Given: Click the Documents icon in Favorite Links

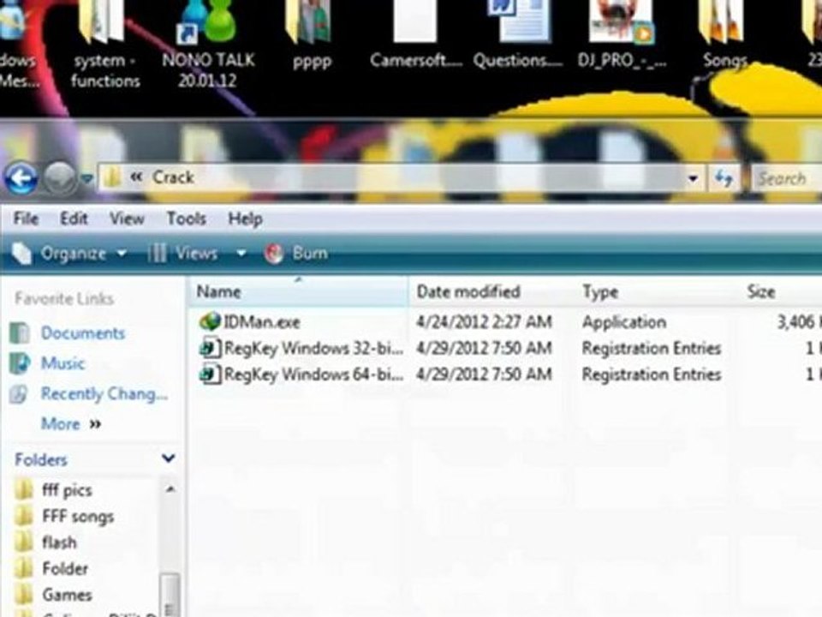Looking at the screenshot, I should pyautogui.click(x=20, y=333).
